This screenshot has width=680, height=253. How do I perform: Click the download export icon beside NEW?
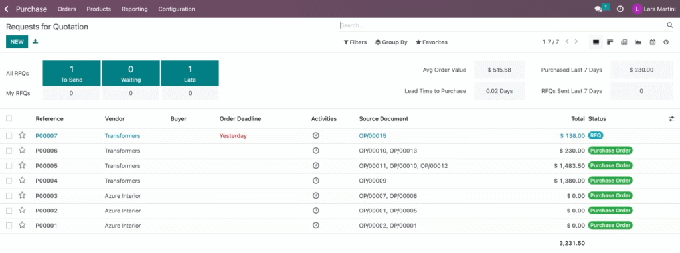tap(35, 42)
